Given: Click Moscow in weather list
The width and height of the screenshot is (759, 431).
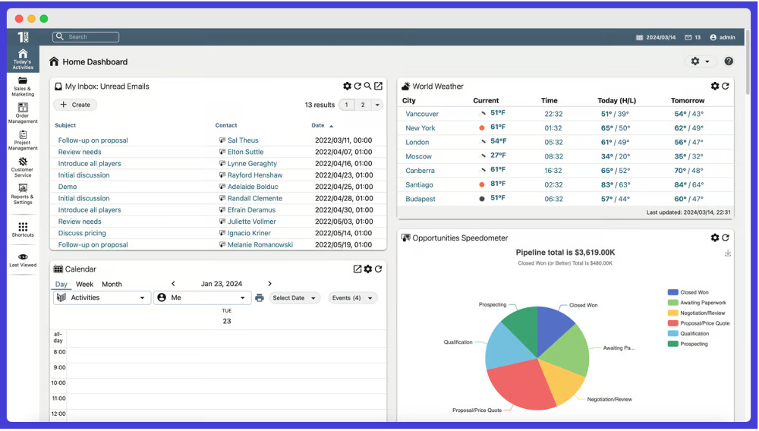Looking at the screenshot, I should [418, 156].
